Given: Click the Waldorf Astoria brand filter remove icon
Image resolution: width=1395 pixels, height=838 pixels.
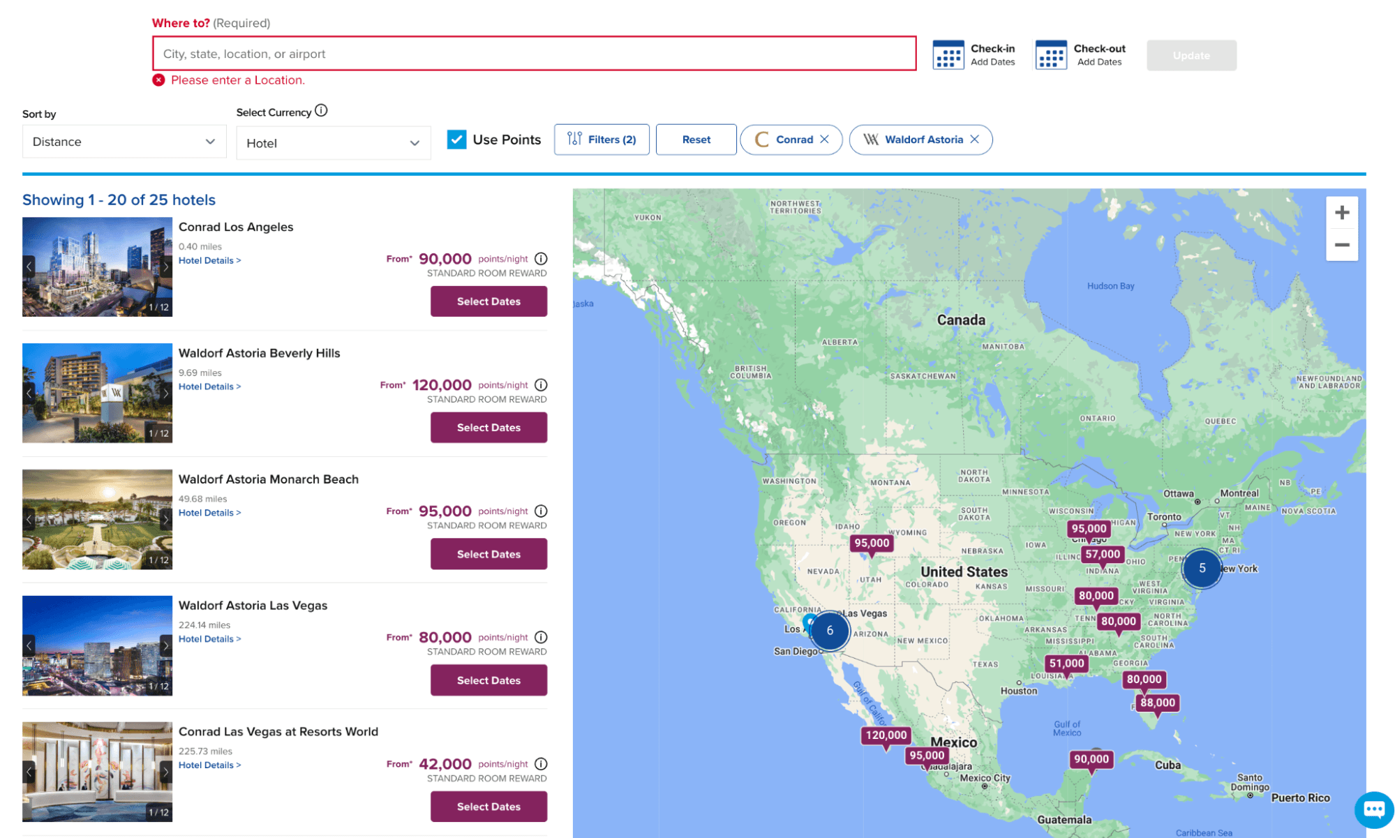Looking at the screenshot, I should (974, 140).
